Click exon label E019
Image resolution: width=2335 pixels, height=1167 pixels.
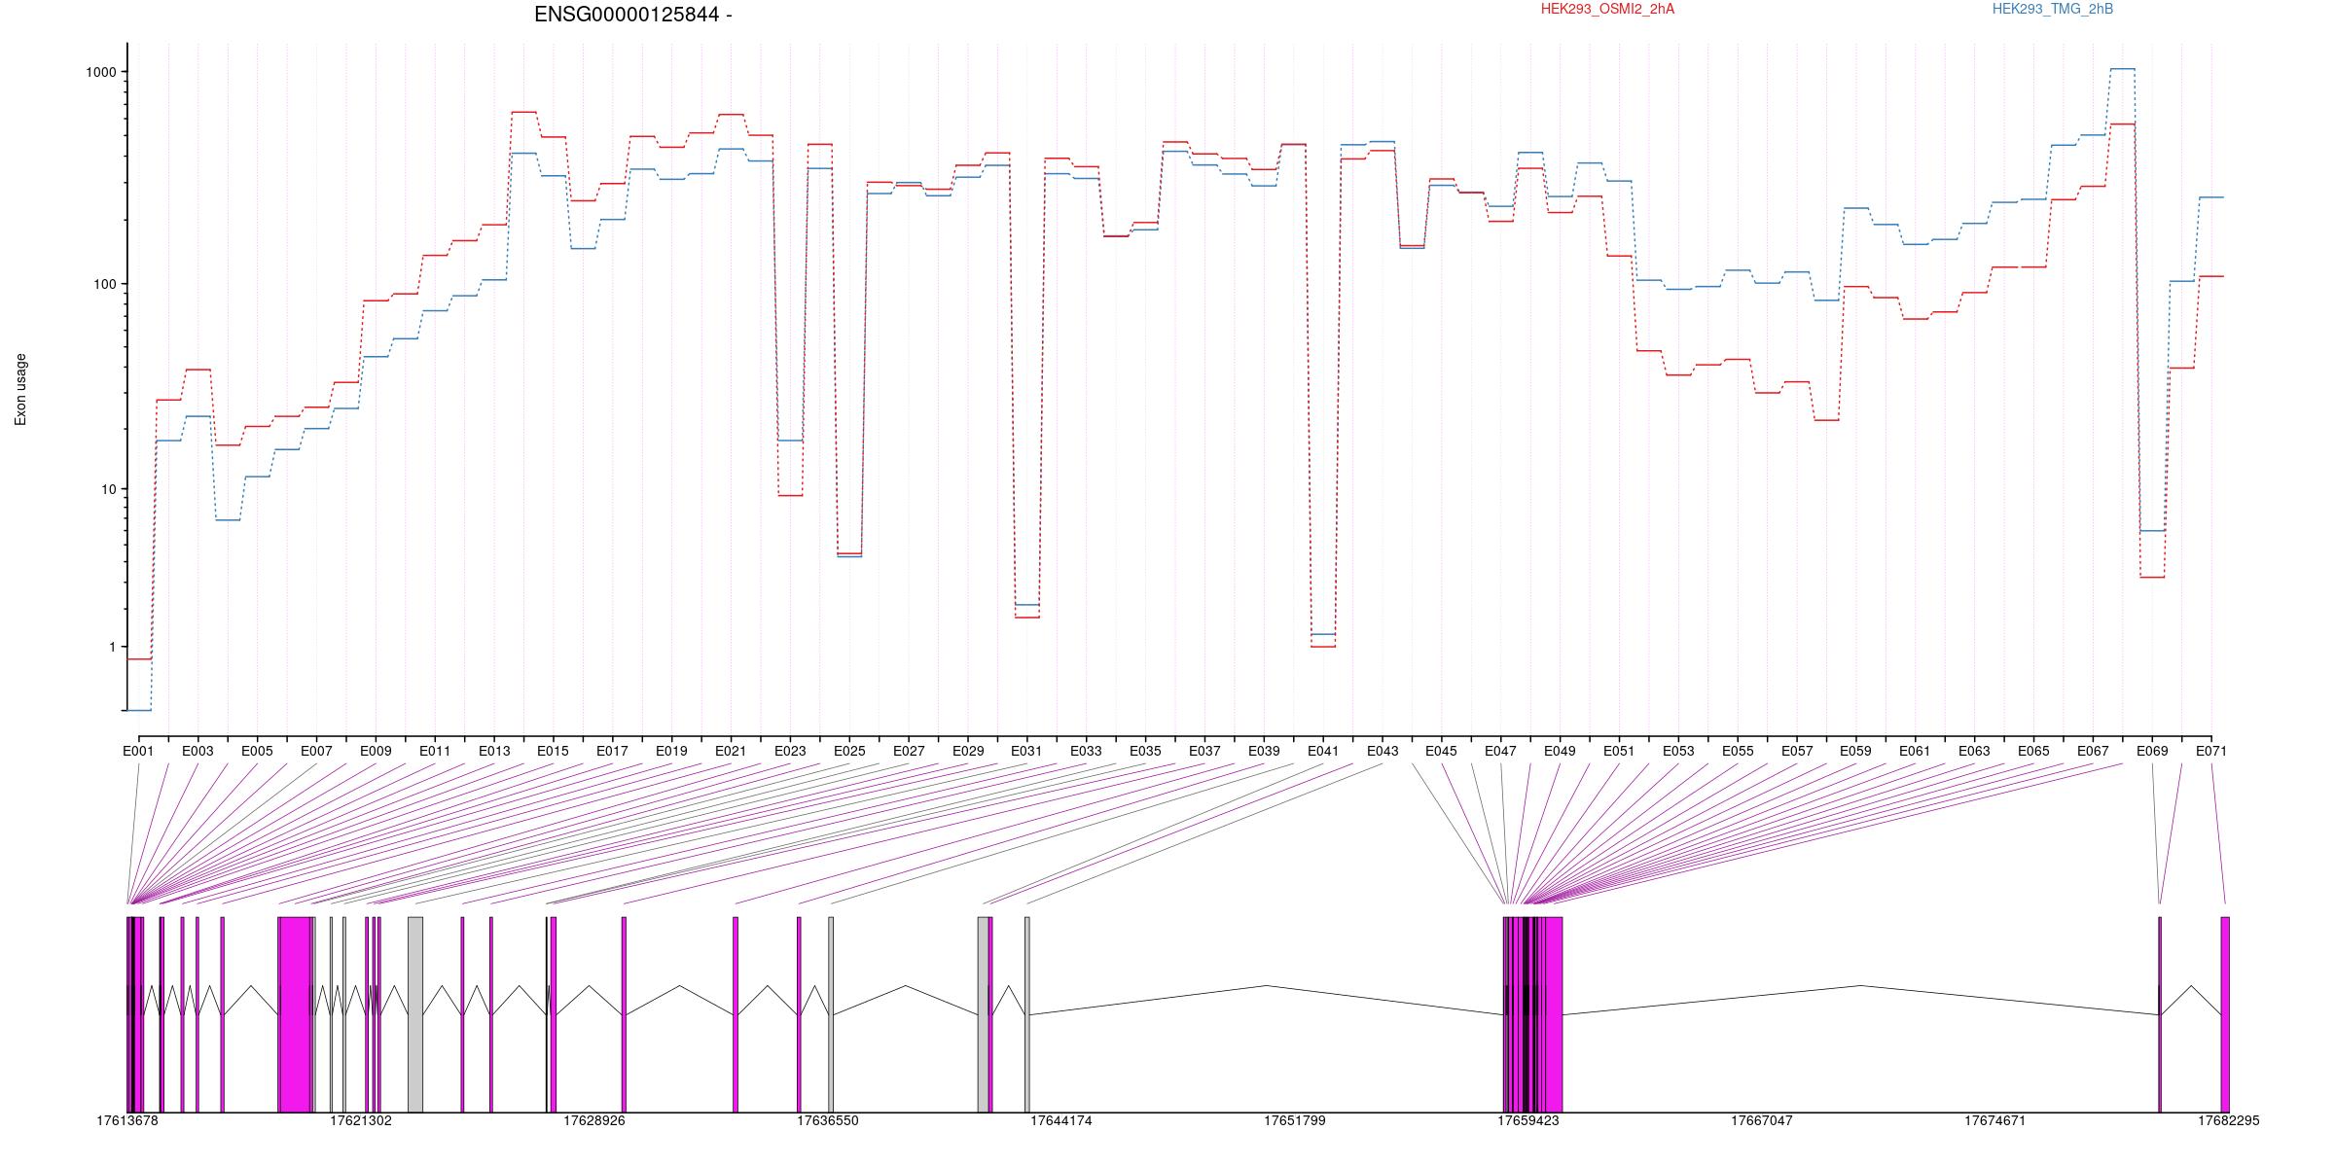[x=671, y=751]
